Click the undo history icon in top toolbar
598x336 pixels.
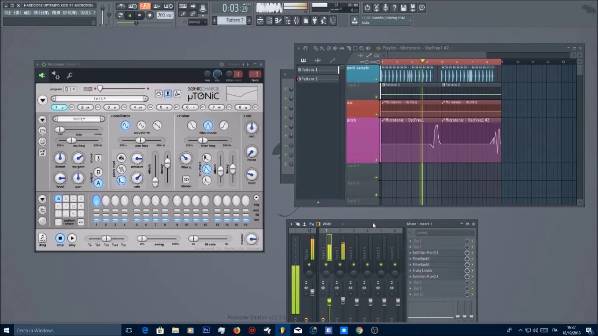coord(367,7)
